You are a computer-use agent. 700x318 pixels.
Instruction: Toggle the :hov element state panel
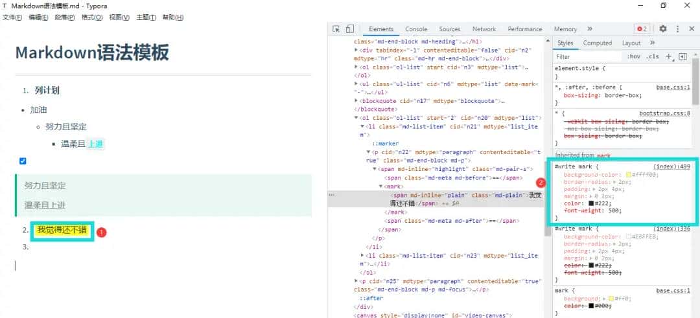(633, 56)
